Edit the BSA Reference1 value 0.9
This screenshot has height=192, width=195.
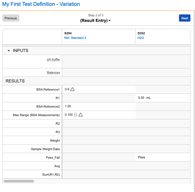point(98,89)
